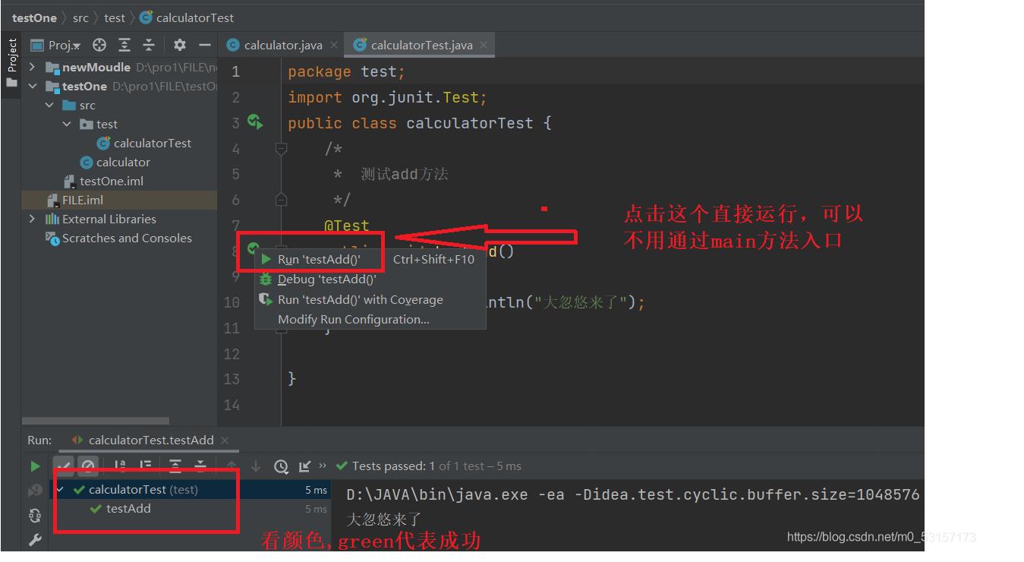1024x562 pixels.
Task: Expand all nodes in the Project tool window
Action: pos(124,45)
